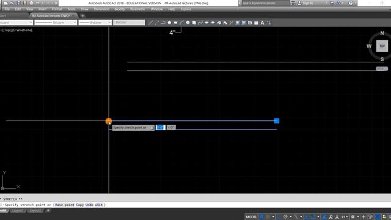Image resolution: width=391 pixels, height=220 pixels.
Task: Select the Construction Line tool
Action: (x=157, y=23)
